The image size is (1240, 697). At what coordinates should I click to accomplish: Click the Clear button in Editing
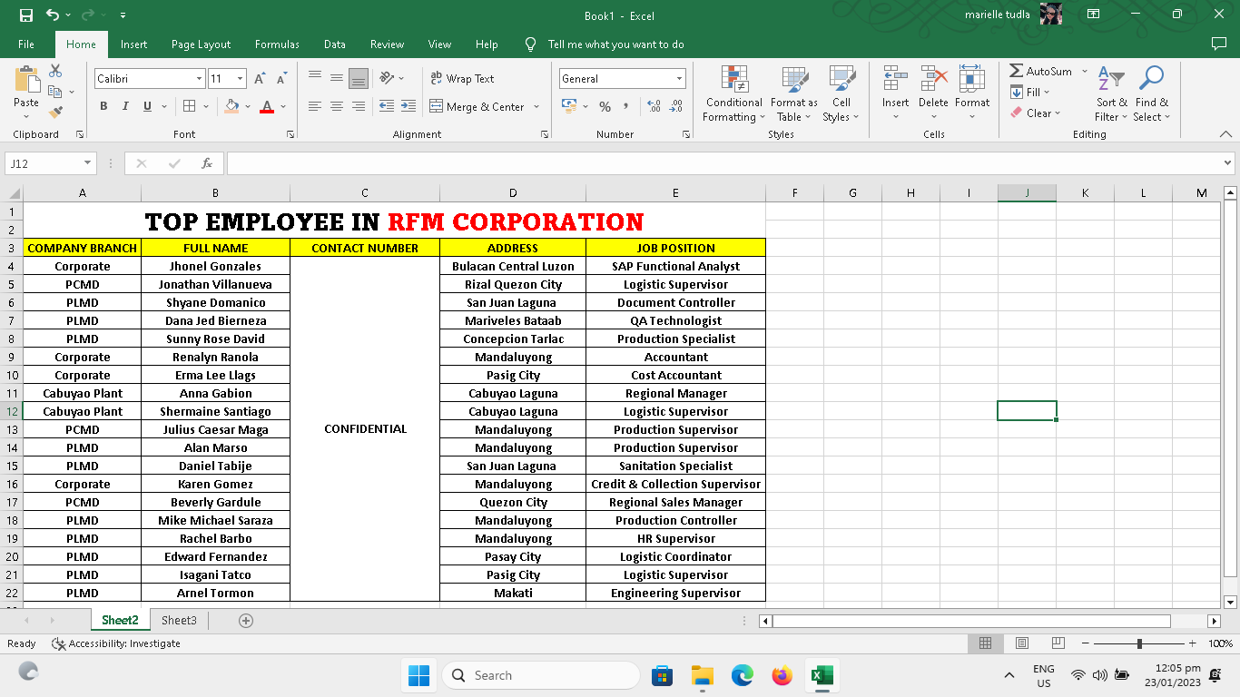(1035, 113)
